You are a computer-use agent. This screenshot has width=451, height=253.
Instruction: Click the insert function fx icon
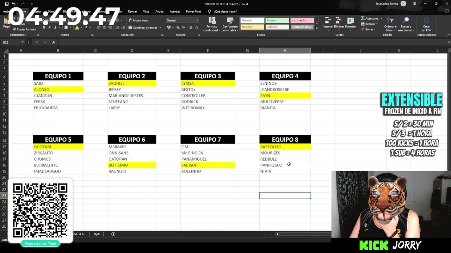(x=54, y=42)
